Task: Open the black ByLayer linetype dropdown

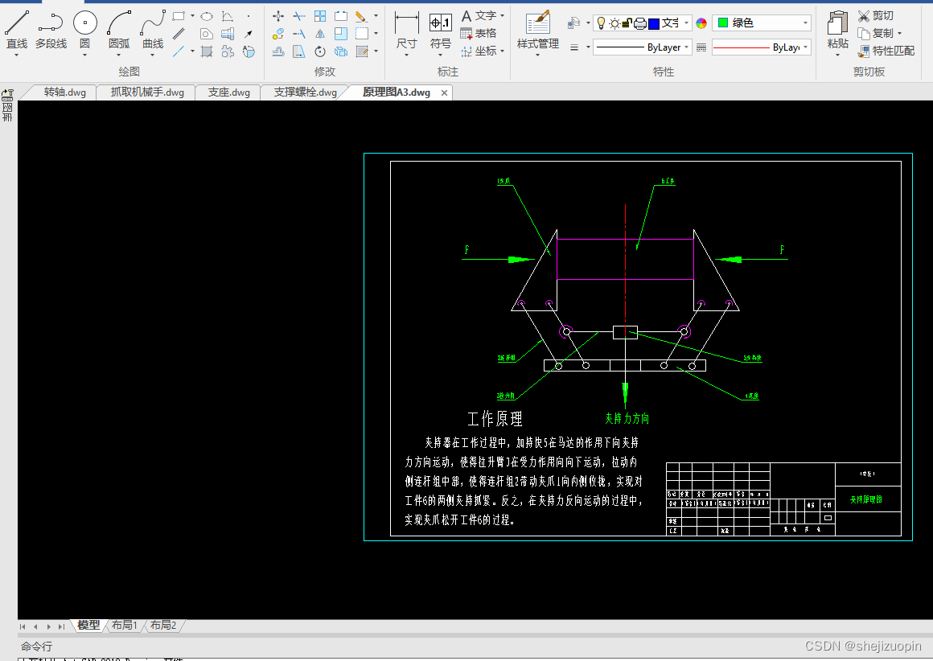Action: 643,47
